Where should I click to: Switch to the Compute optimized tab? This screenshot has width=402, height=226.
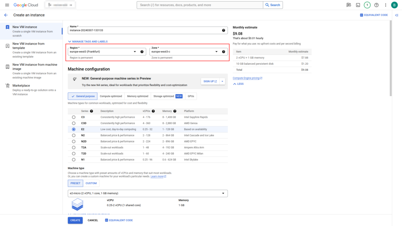111,96
